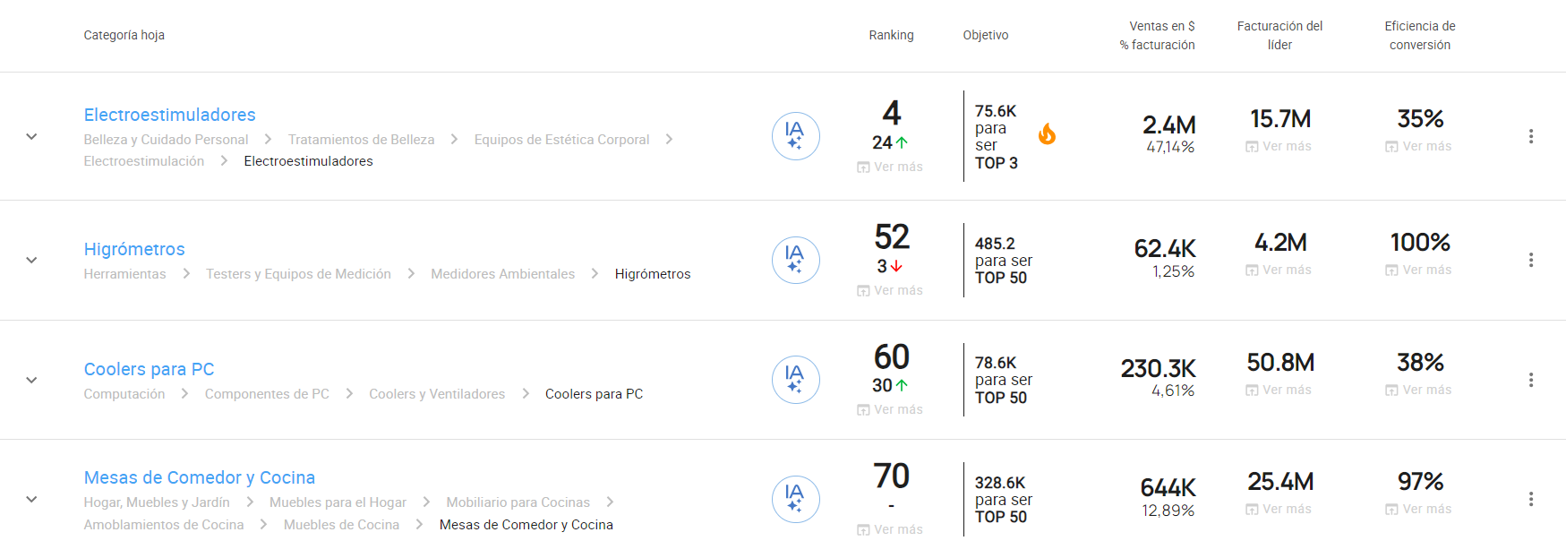Click IA icon for Mesas de Comedor y Cocina
The width and height of the screenshot is (1566, 558).
click(795, 499)
